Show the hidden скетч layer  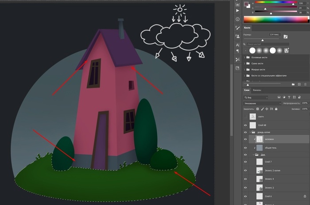click(x=246, y=117)
